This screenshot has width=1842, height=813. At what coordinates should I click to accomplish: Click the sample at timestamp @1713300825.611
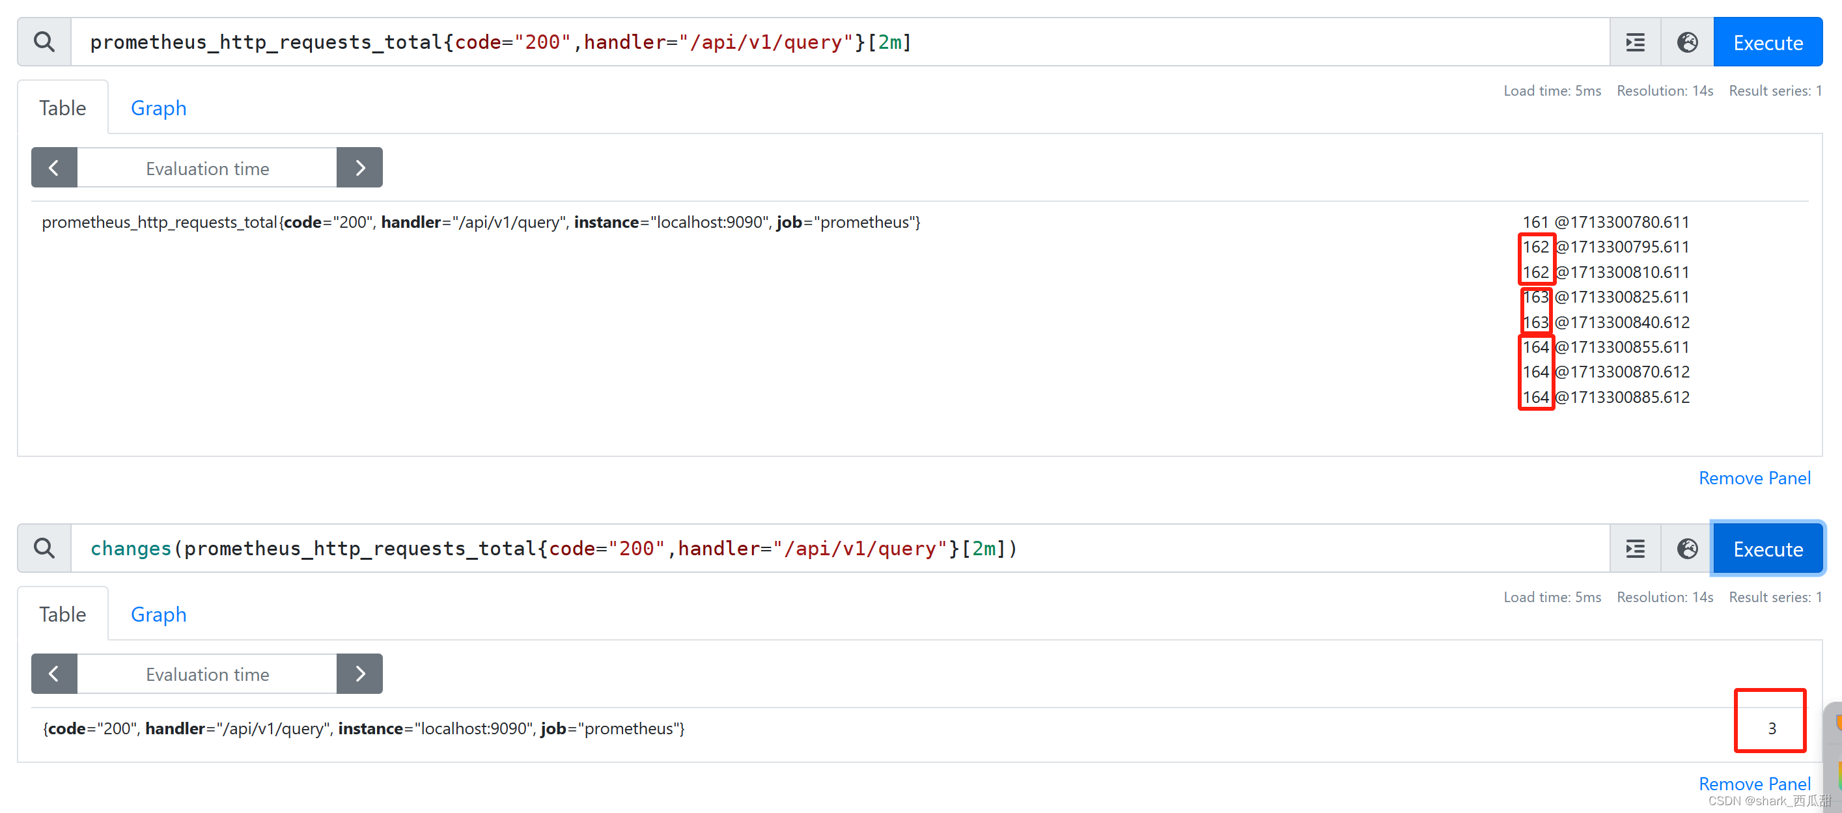1605,297
